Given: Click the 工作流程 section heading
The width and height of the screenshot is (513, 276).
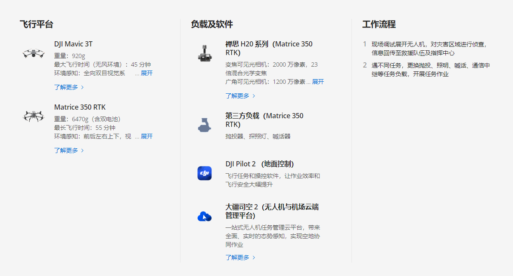Looking at the screenshot, I should coord(379,25).
